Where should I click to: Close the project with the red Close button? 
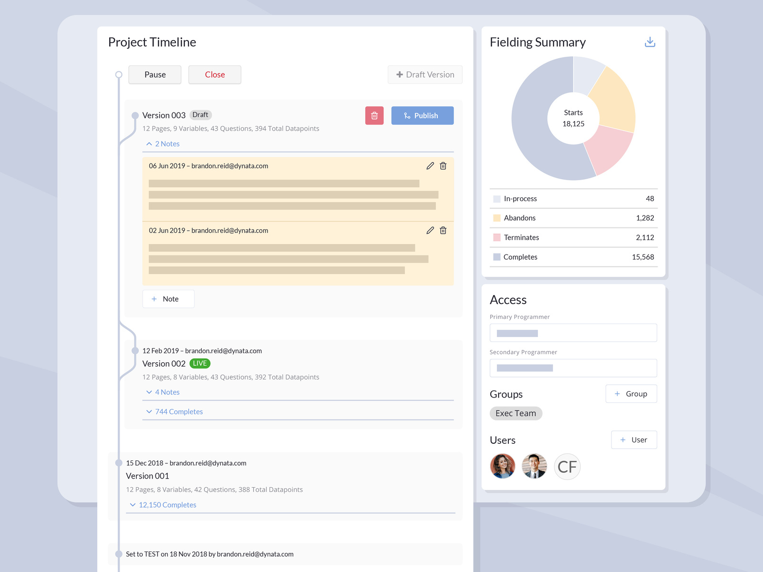[x=215, y=74]
